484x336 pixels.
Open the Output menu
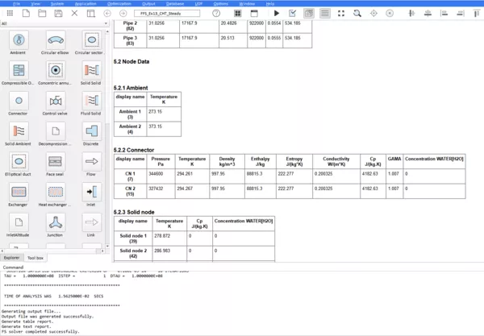click(148, 4)
